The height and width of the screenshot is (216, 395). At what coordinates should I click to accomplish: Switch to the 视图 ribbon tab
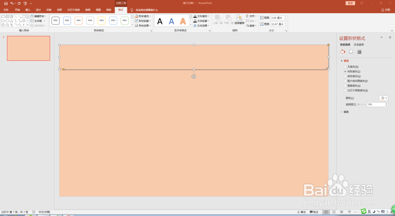pos(98,10)
